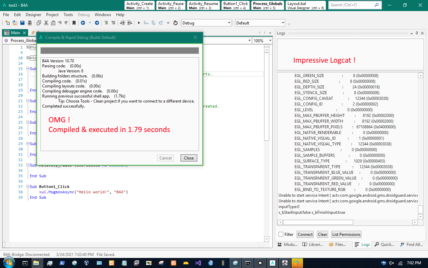Viewport: 428px width, 268px height.
Task: Click the Copy icon in the toolbar
Action: 38,23
